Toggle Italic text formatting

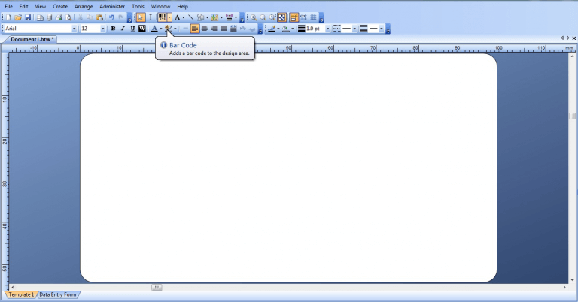coord(123,29)
